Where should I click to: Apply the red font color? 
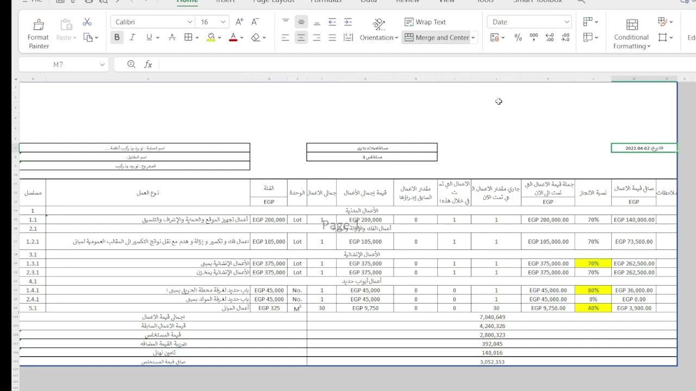tap(233, 37)
